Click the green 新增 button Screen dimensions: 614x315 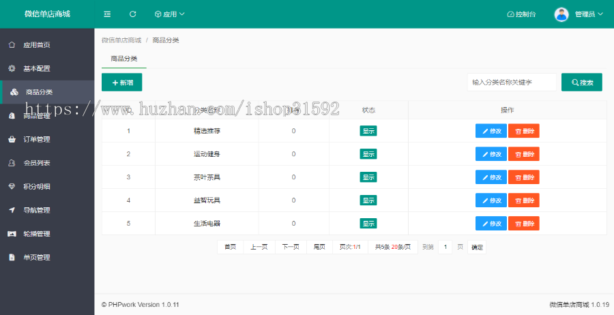click(122, 82)
